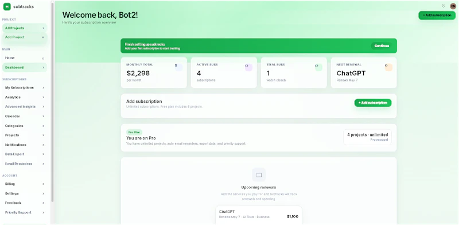Click the Upcoming renewals heading

pyautogui.click(x=259, y=188)
